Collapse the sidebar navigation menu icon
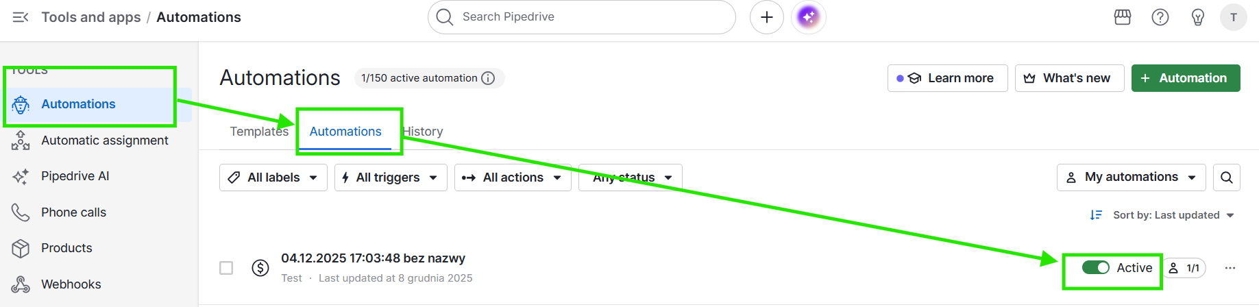Viewport: 1259px width, 307px height. tap(21, 17)
